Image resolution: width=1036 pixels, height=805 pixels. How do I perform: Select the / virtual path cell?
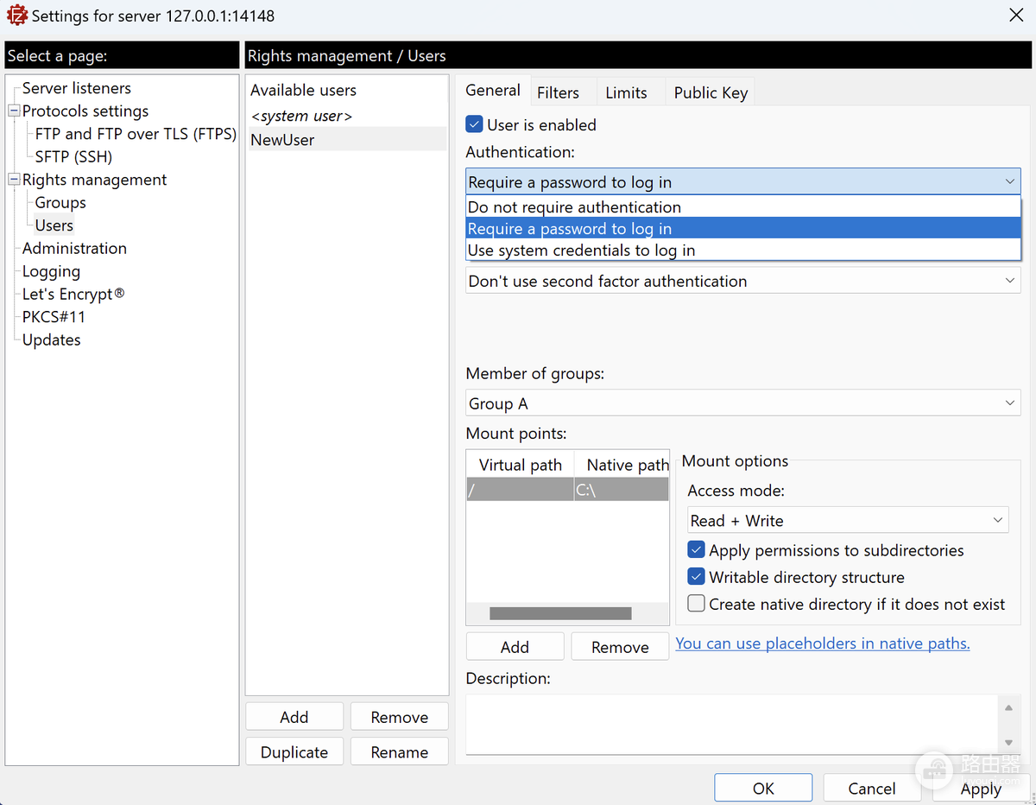pos(521,490)
